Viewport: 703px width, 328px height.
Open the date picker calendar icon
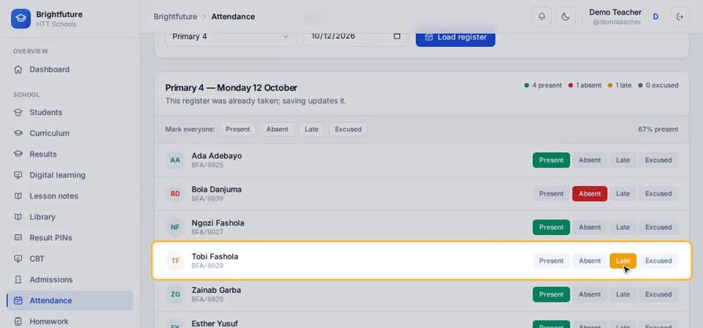397,37
